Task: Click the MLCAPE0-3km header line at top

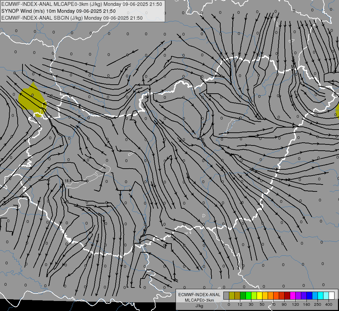Action: tap(81, 4)
